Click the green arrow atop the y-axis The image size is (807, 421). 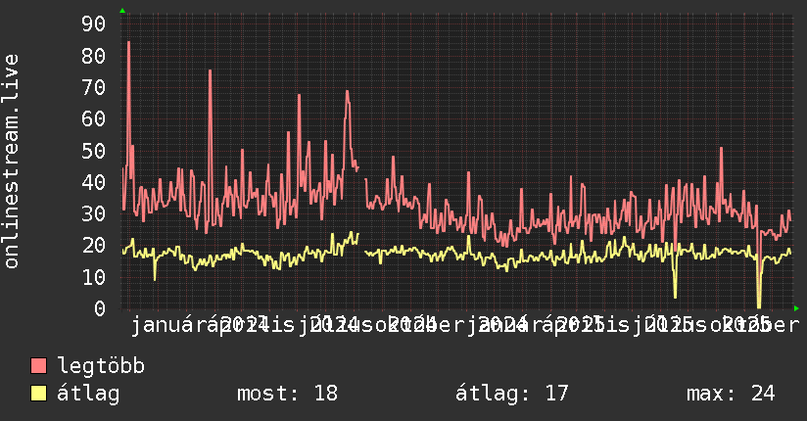[x=122, y=11]
